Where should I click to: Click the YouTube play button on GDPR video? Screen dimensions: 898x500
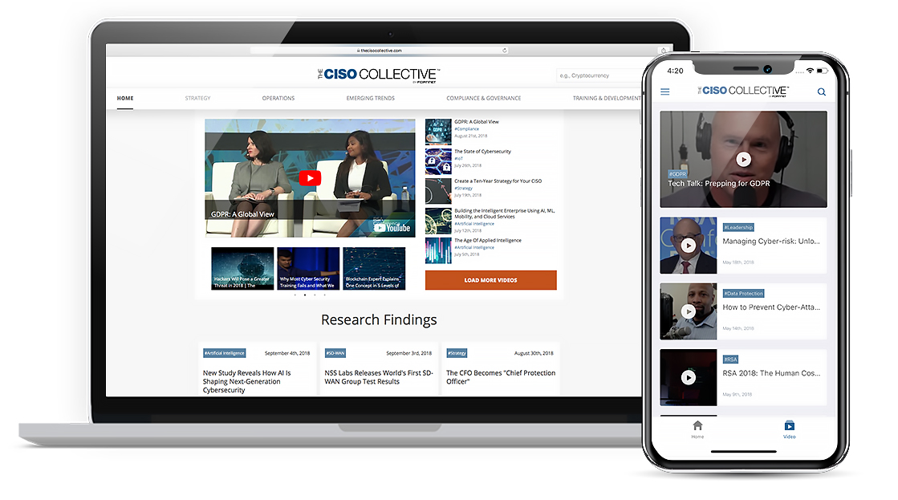(310, 178)
